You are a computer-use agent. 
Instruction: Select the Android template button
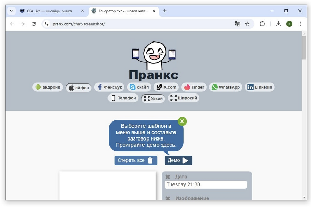(48, 87)
